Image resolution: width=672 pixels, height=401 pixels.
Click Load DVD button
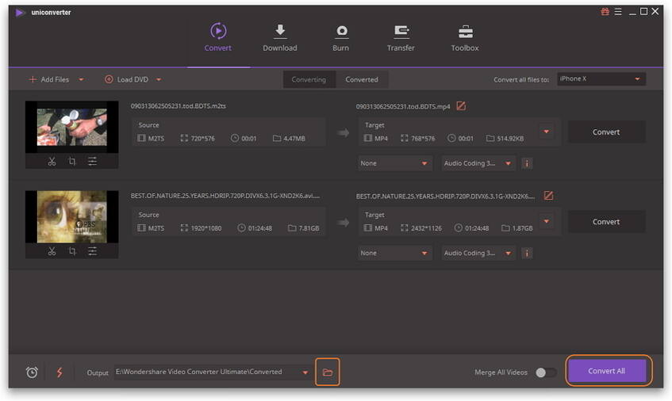(126, 79)
